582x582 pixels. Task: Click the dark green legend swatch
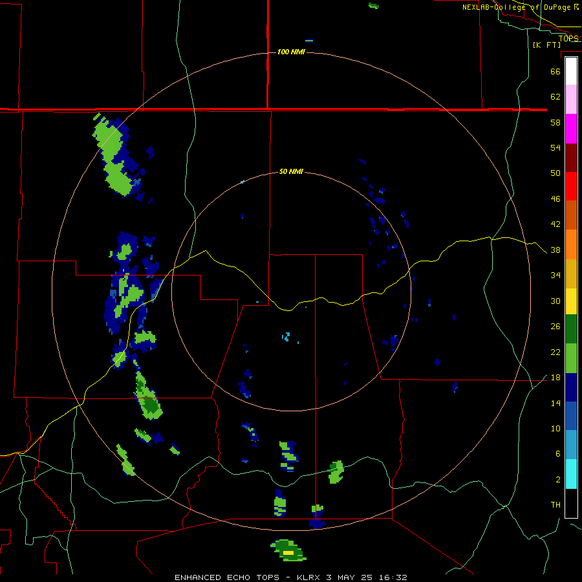click(571, 329)
